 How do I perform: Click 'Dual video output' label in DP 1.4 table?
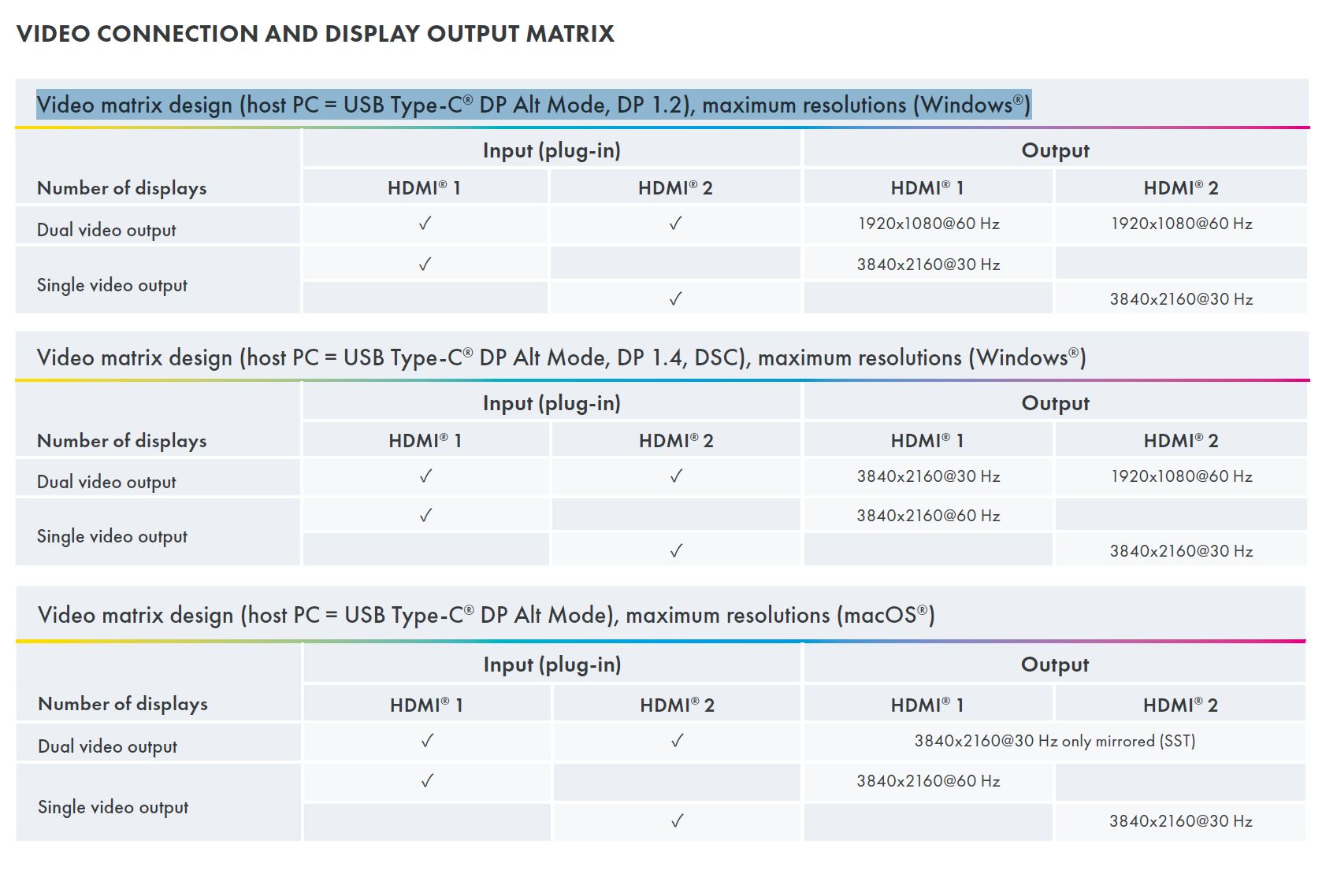point(106,482)
